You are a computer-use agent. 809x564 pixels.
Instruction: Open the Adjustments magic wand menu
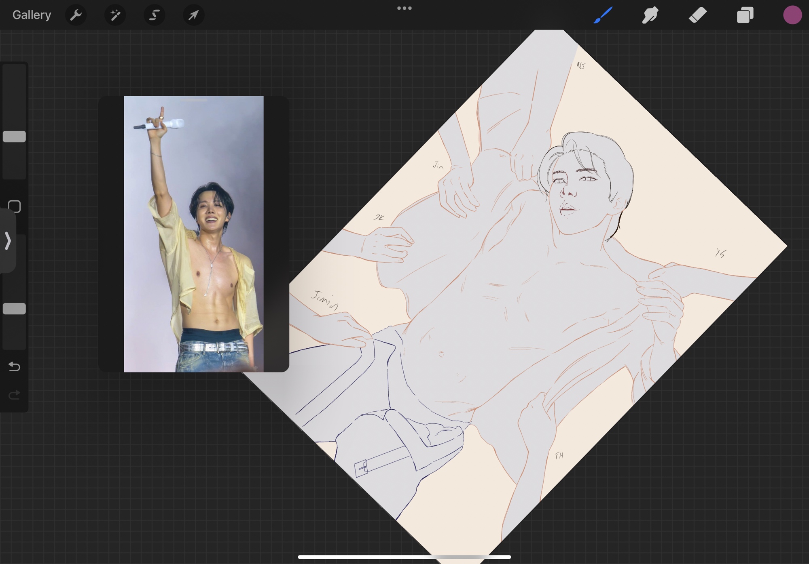[x=115, y=15]
